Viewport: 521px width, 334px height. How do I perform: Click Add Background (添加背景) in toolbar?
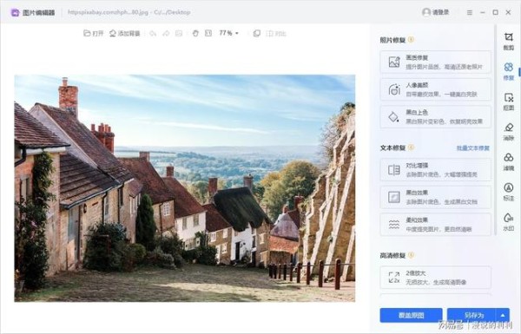pyautogui.click(x=125, y=33)
